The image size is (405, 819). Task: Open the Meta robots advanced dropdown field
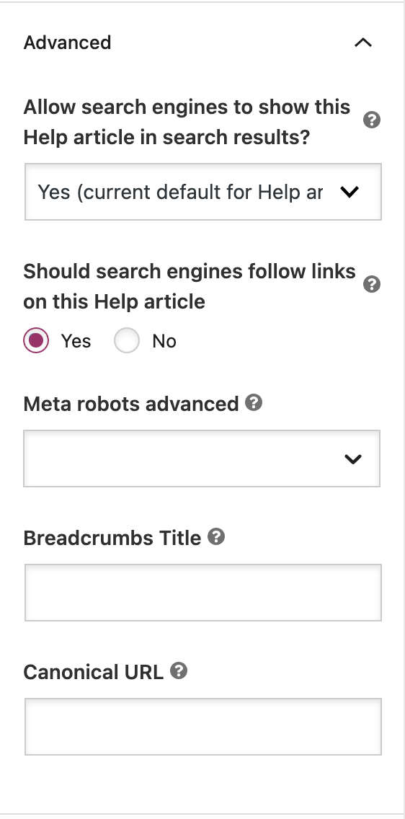202,459
